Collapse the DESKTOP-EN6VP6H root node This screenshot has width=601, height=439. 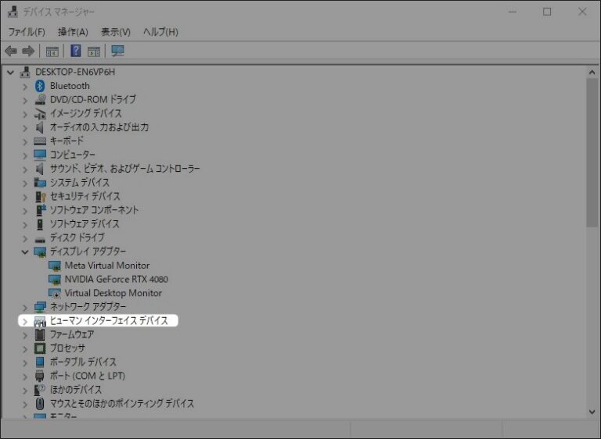[x=10, y=72]
